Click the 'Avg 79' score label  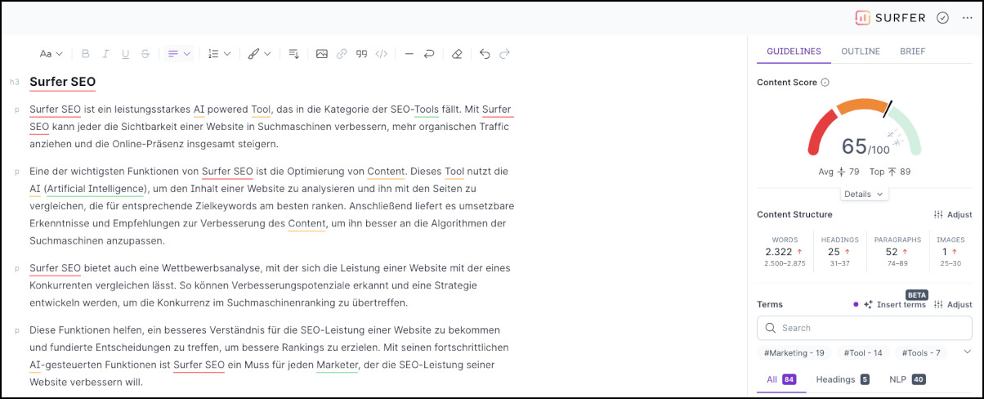tap(839, 172)
